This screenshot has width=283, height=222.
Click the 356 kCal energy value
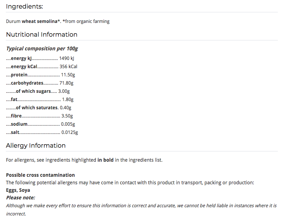[x=68, y=66]
